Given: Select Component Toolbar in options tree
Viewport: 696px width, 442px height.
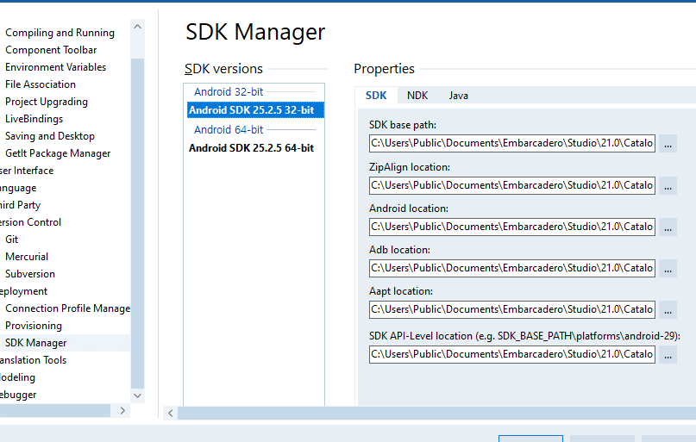Looking at the screenshot, I should pyautogui.click(x=51, y=50).
